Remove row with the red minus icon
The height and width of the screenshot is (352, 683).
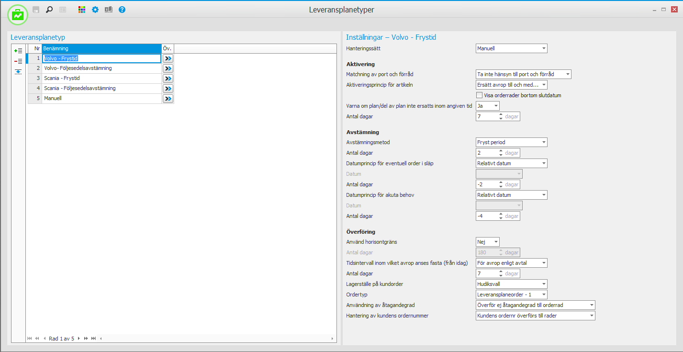click(x=18, y=61)
